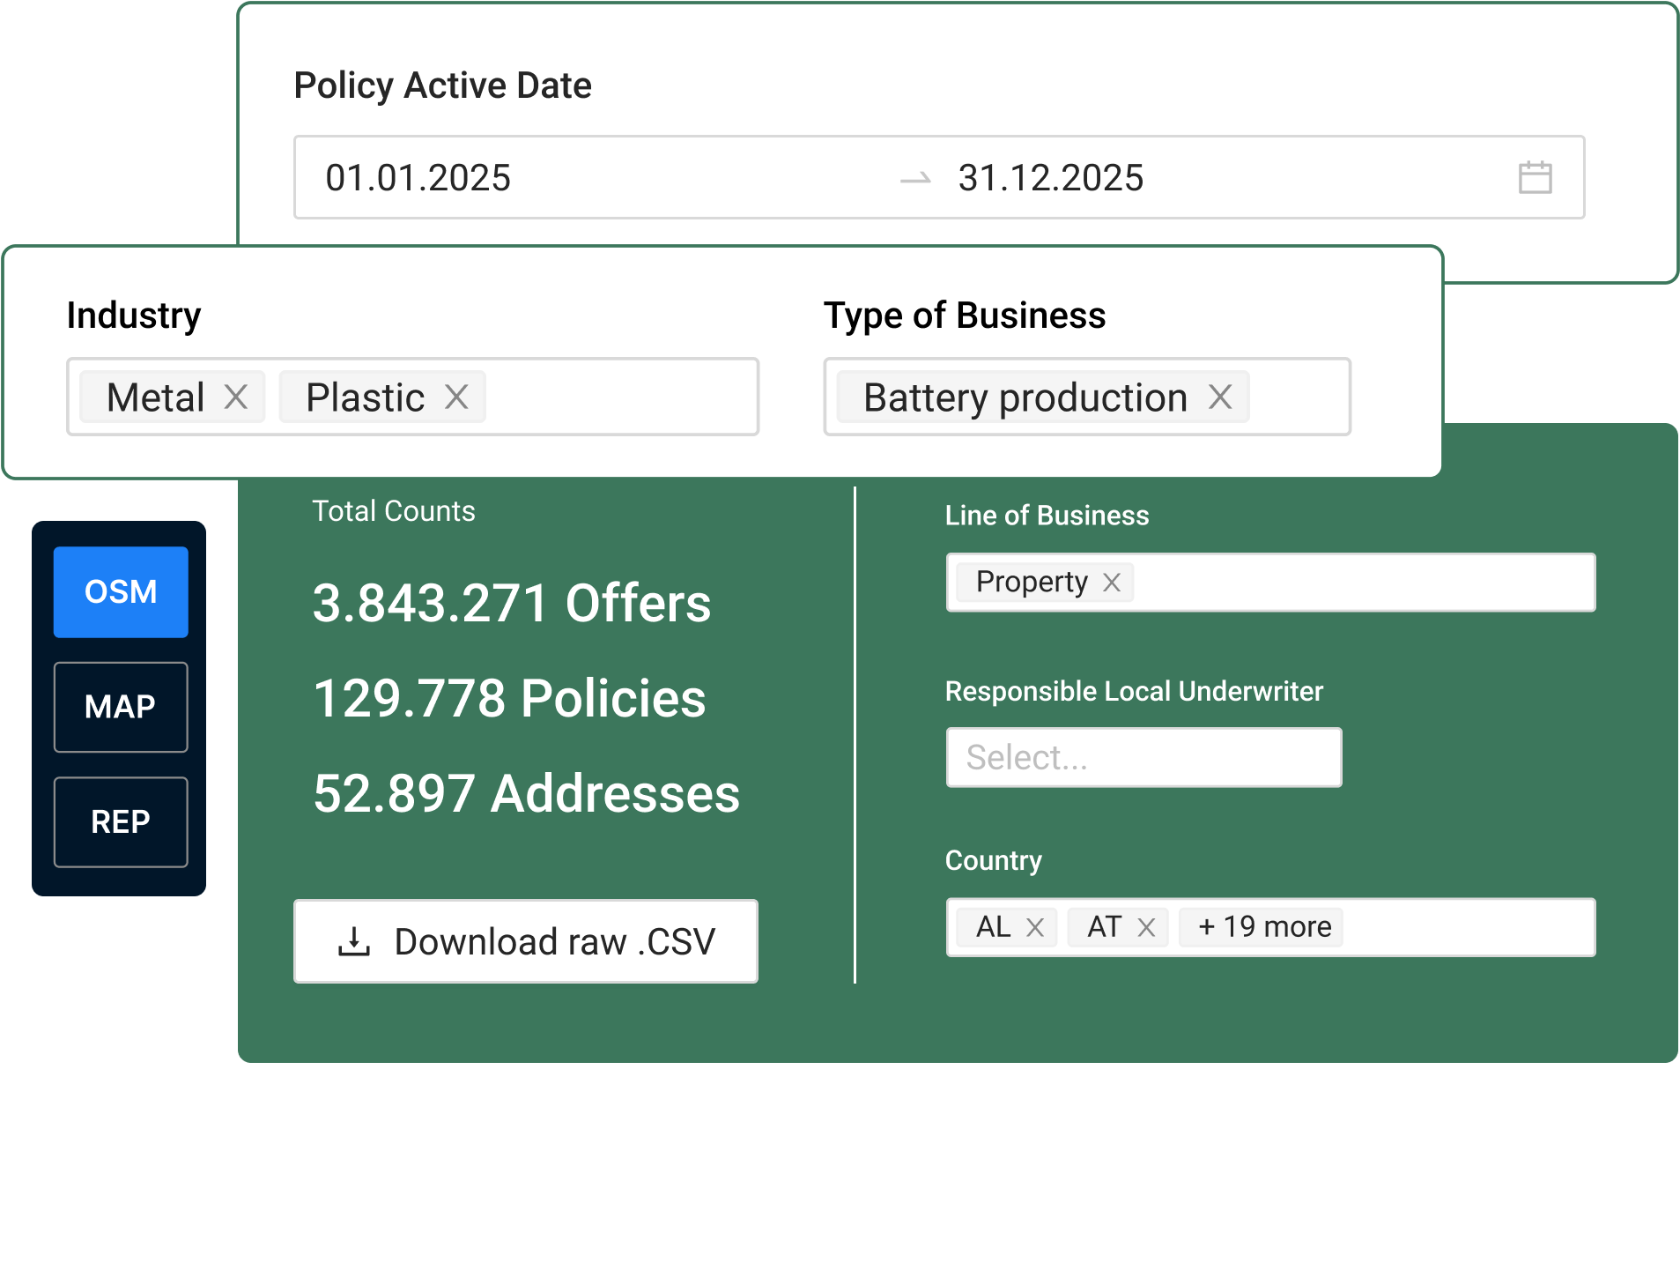The image size is (1680, 1285).
Task: Click the 3.843.271 Offers count
Action: tap(512, 603)
